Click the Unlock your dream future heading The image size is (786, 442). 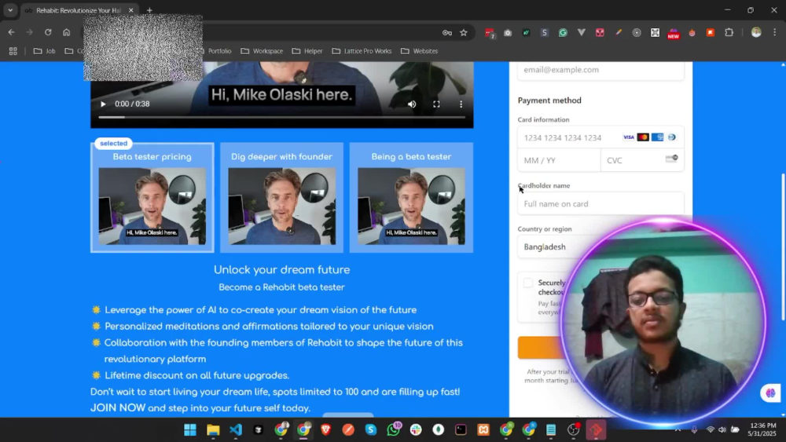point(281,270)
